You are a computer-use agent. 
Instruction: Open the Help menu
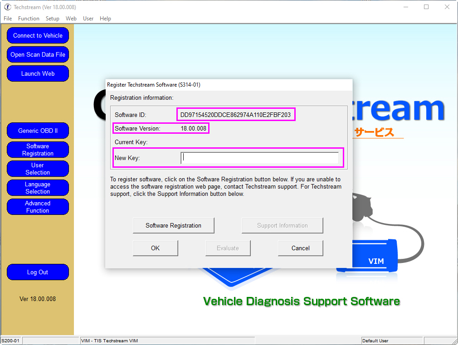coord(105,19)
